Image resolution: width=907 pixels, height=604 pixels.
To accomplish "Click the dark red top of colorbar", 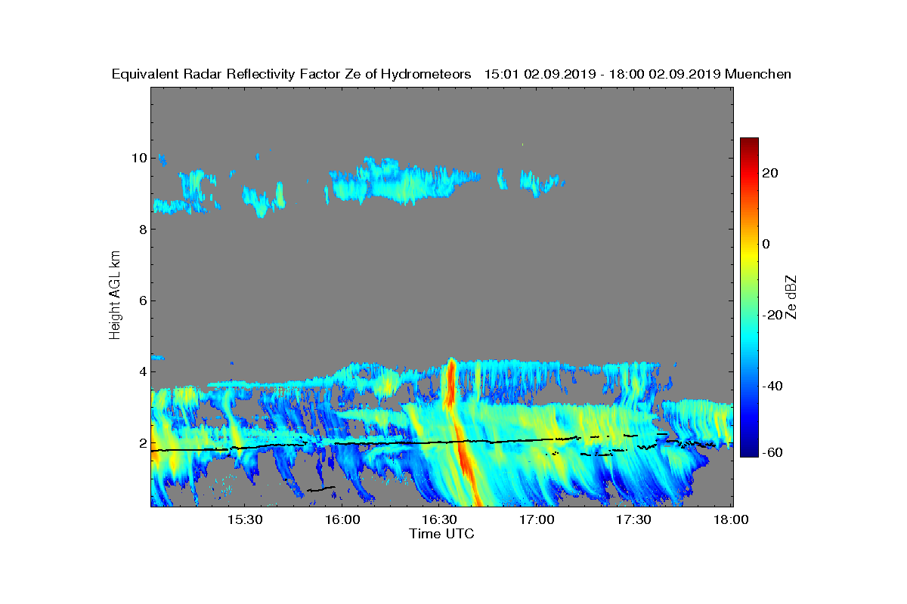I will 749,143.
